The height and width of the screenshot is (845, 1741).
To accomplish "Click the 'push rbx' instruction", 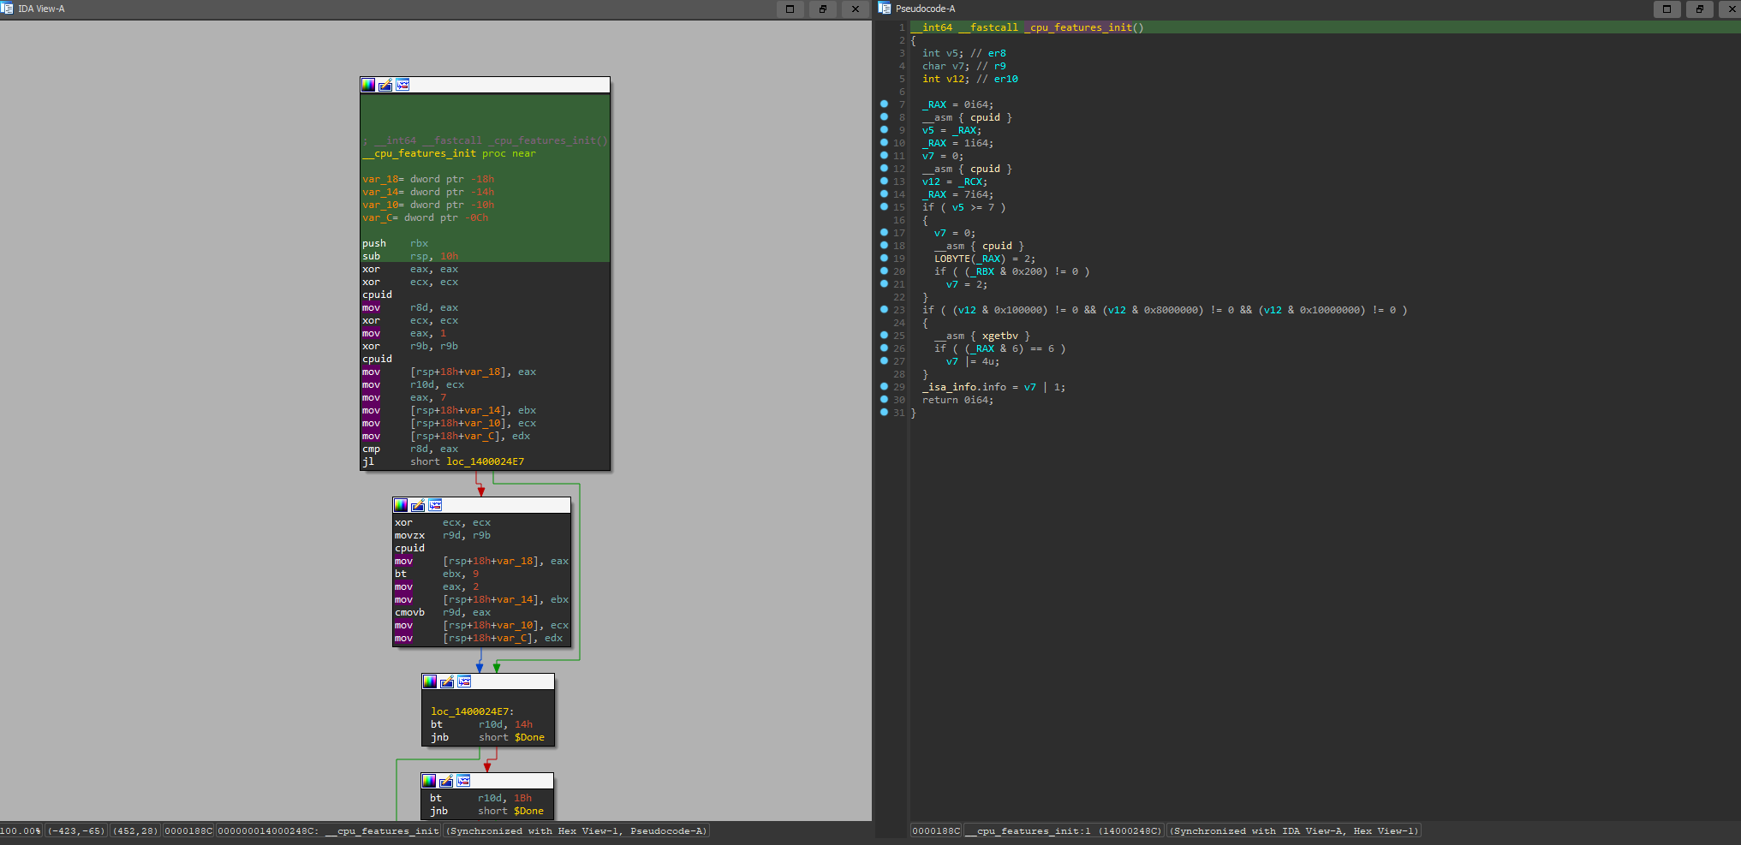I will (395, 243).
